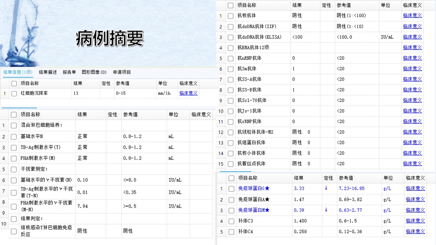
Task: Switch to the 结果描述 tab
Action: (48, 72)
